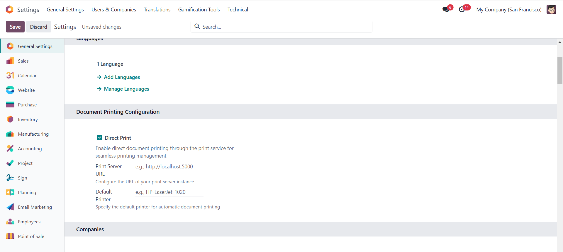563x252 pixels.
Task: Click the Odoo Settings app logo
Action: click(x=10, y=10)
